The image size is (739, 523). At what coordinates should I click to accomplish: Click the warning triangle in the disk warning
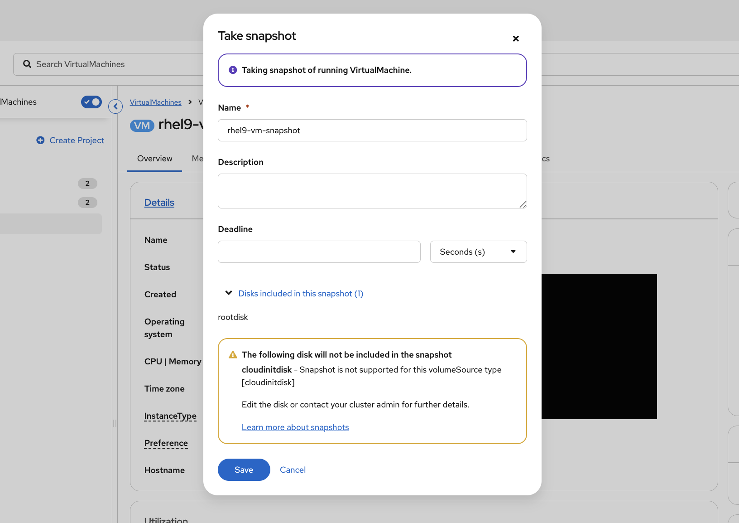232,354
